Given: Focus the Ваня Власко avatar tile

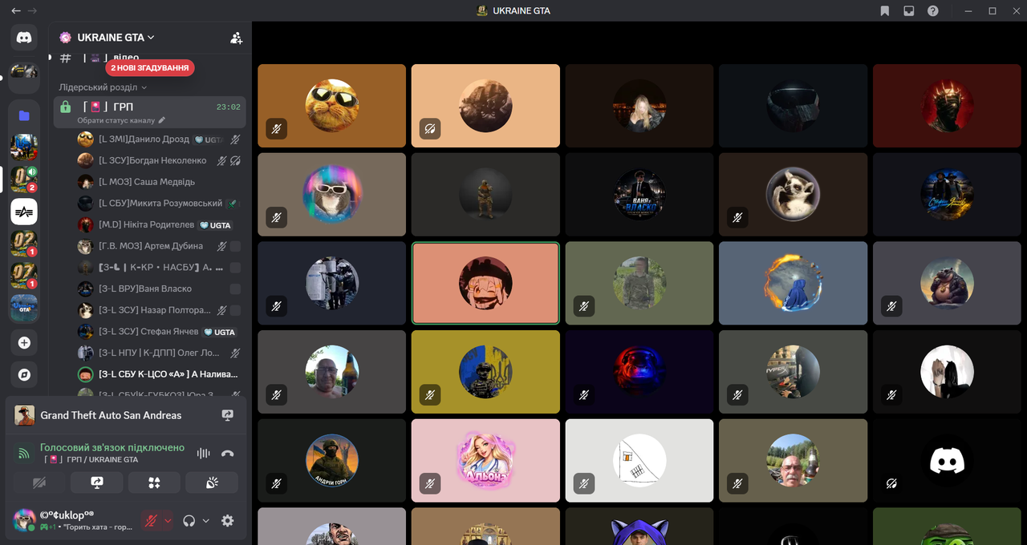Looking at the screenshot, I should [639, 195].
